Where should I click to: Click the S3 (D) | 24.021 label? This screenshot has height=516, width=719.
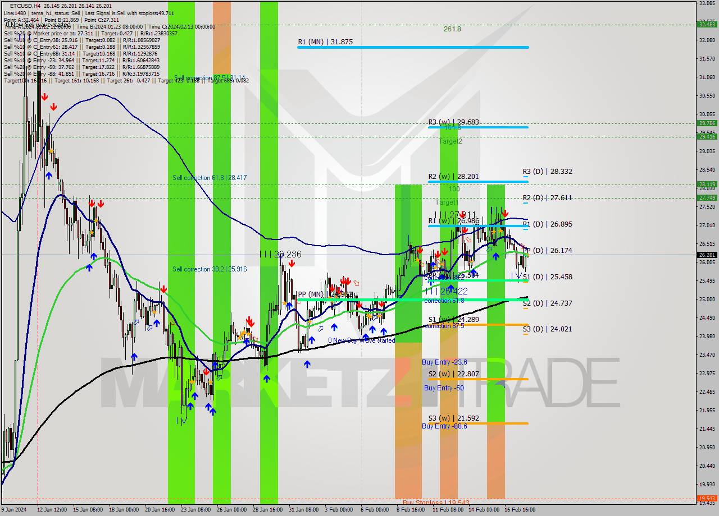tap(548, 329)
